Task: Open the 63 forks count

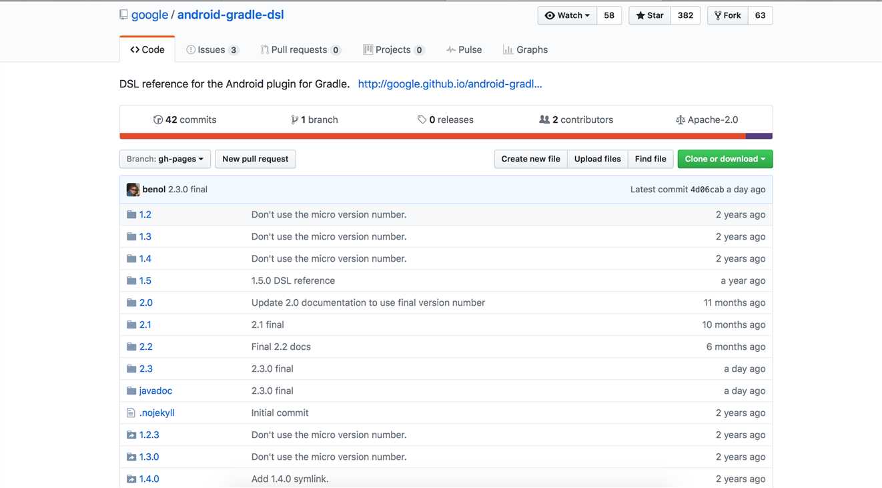Action: (x=760, y=15)
